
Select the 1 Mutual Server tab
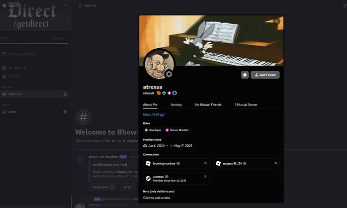[x=246, y=105]
